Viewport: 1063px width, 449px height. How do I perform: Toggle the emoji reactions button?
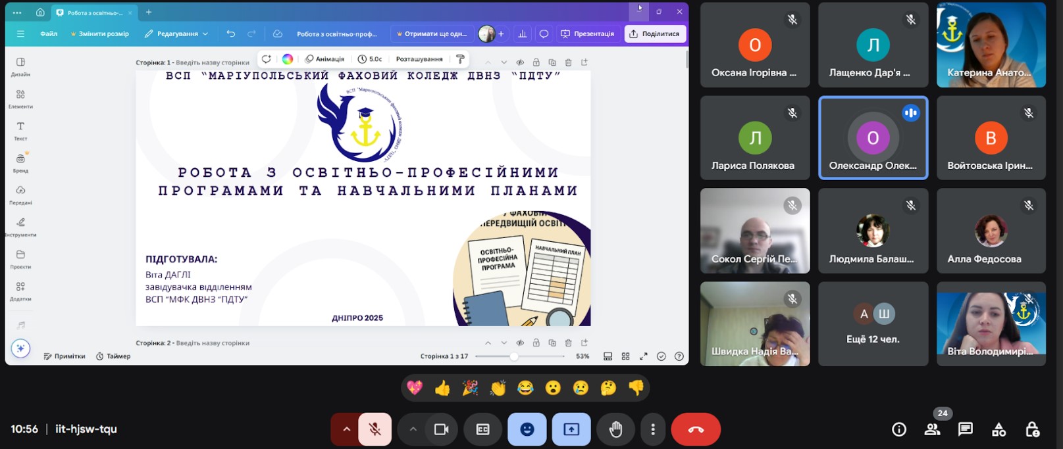tap(527, 429)
